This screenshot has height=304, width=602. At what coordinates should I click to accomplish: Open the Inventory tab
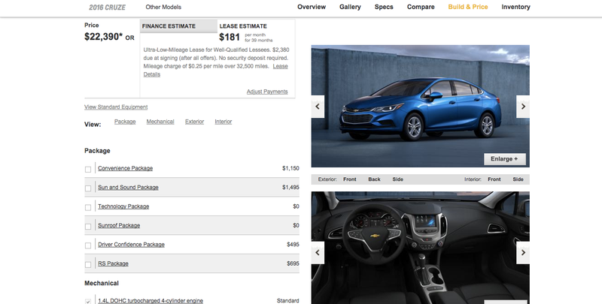(x=515, y=7)
